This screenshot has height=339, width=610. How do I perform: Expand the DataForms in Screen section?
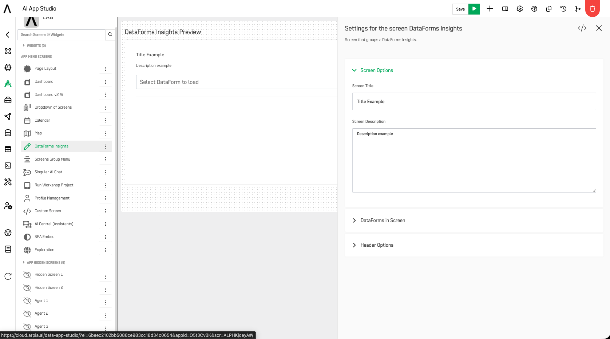[382, 220]
